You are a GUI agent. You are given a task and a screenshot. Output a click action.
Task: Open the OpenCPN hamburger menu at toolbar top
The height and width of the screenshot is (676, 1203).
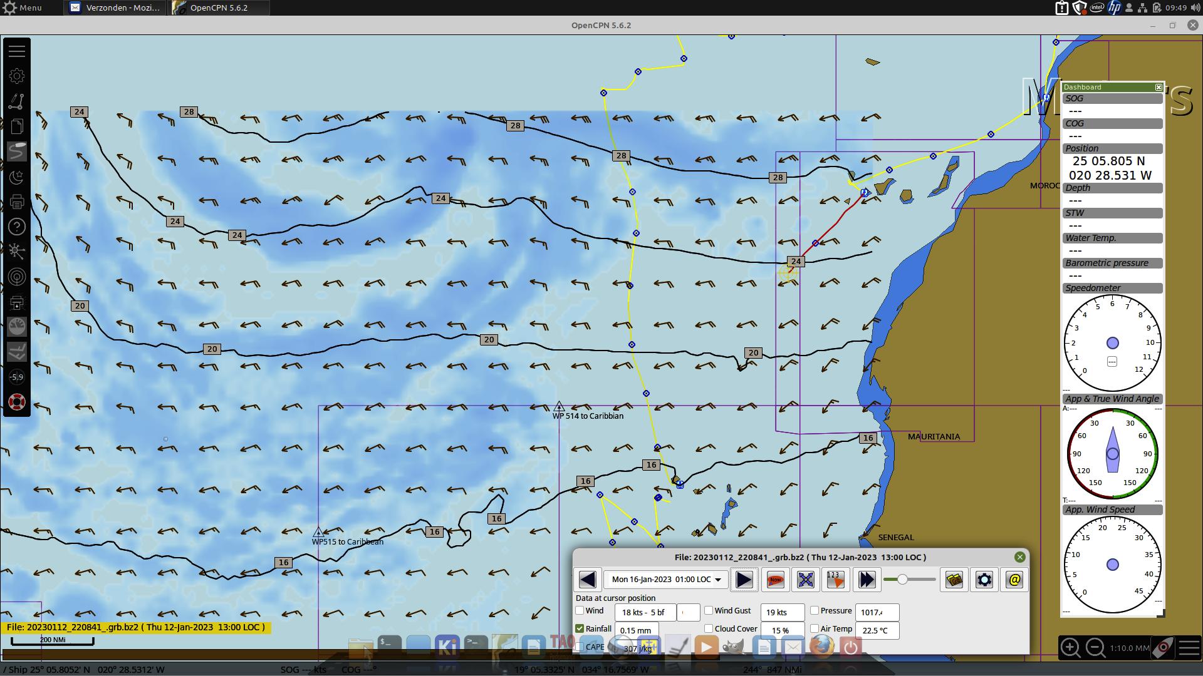coord(17,51)
